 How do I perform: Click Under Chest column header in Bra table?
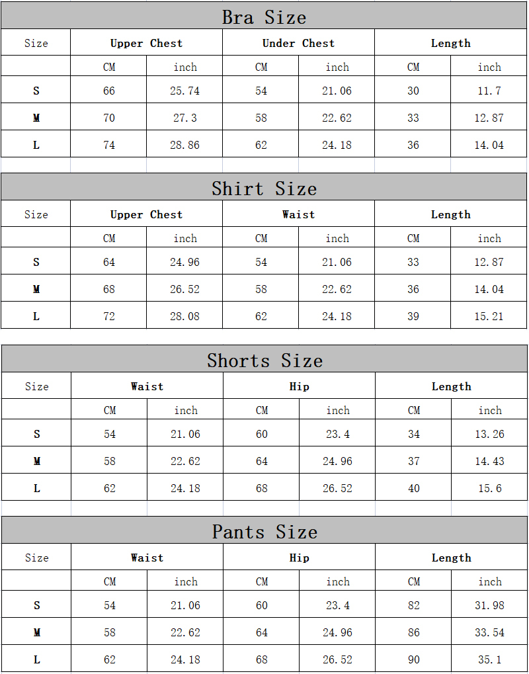coord(298,42)
